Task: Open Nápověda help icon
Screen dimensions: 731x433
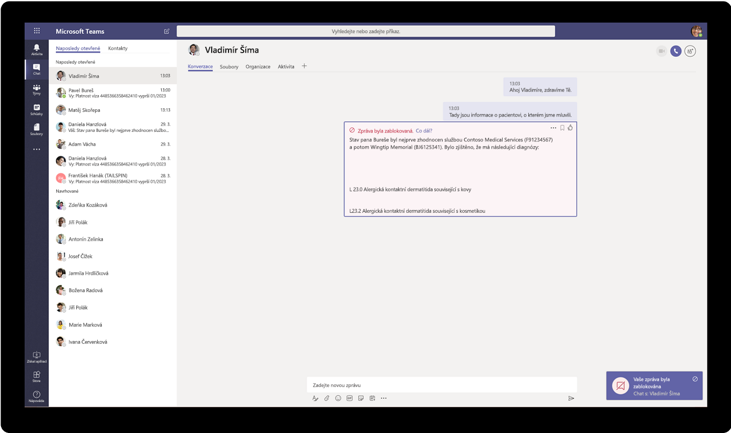Action: point(37,397)
